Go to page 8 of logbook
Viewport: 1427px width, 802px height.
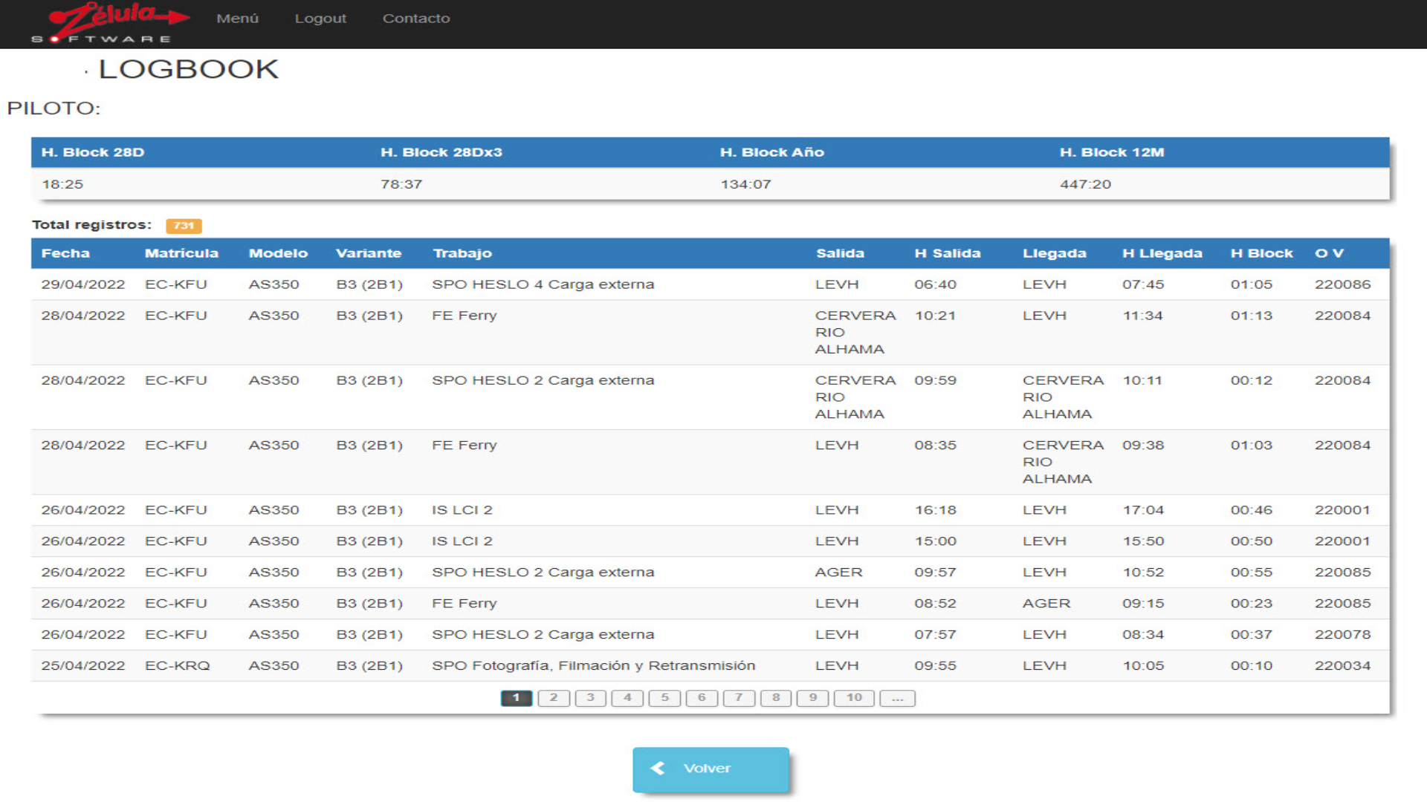click(x=776, y=698)
